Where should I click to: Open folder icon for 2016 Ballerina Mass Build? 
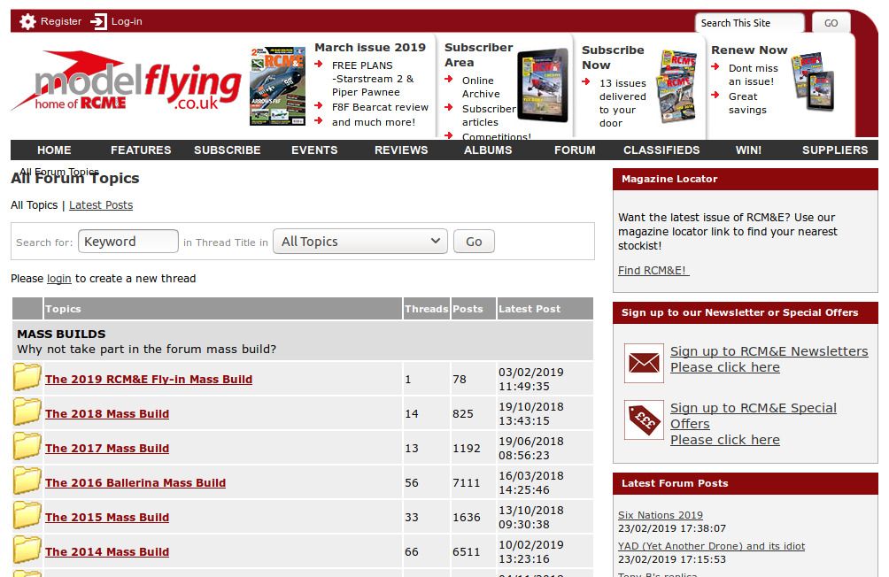click(27, 481)
